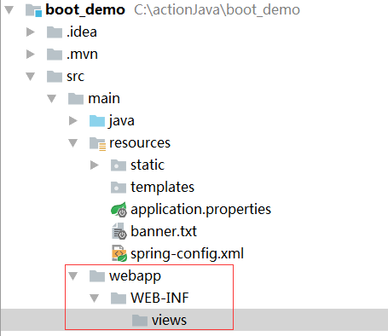Click the banner.txt file icon

pyautogui.click(x=119, y=231)
